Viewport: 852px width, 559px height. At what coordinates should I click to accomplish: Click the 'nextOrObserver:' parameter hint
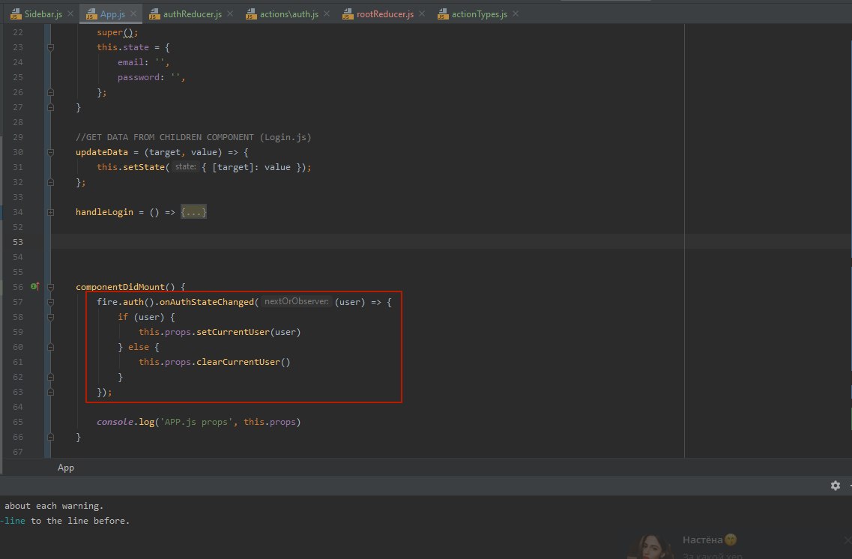pyautogui.click(x=296, y=301)
